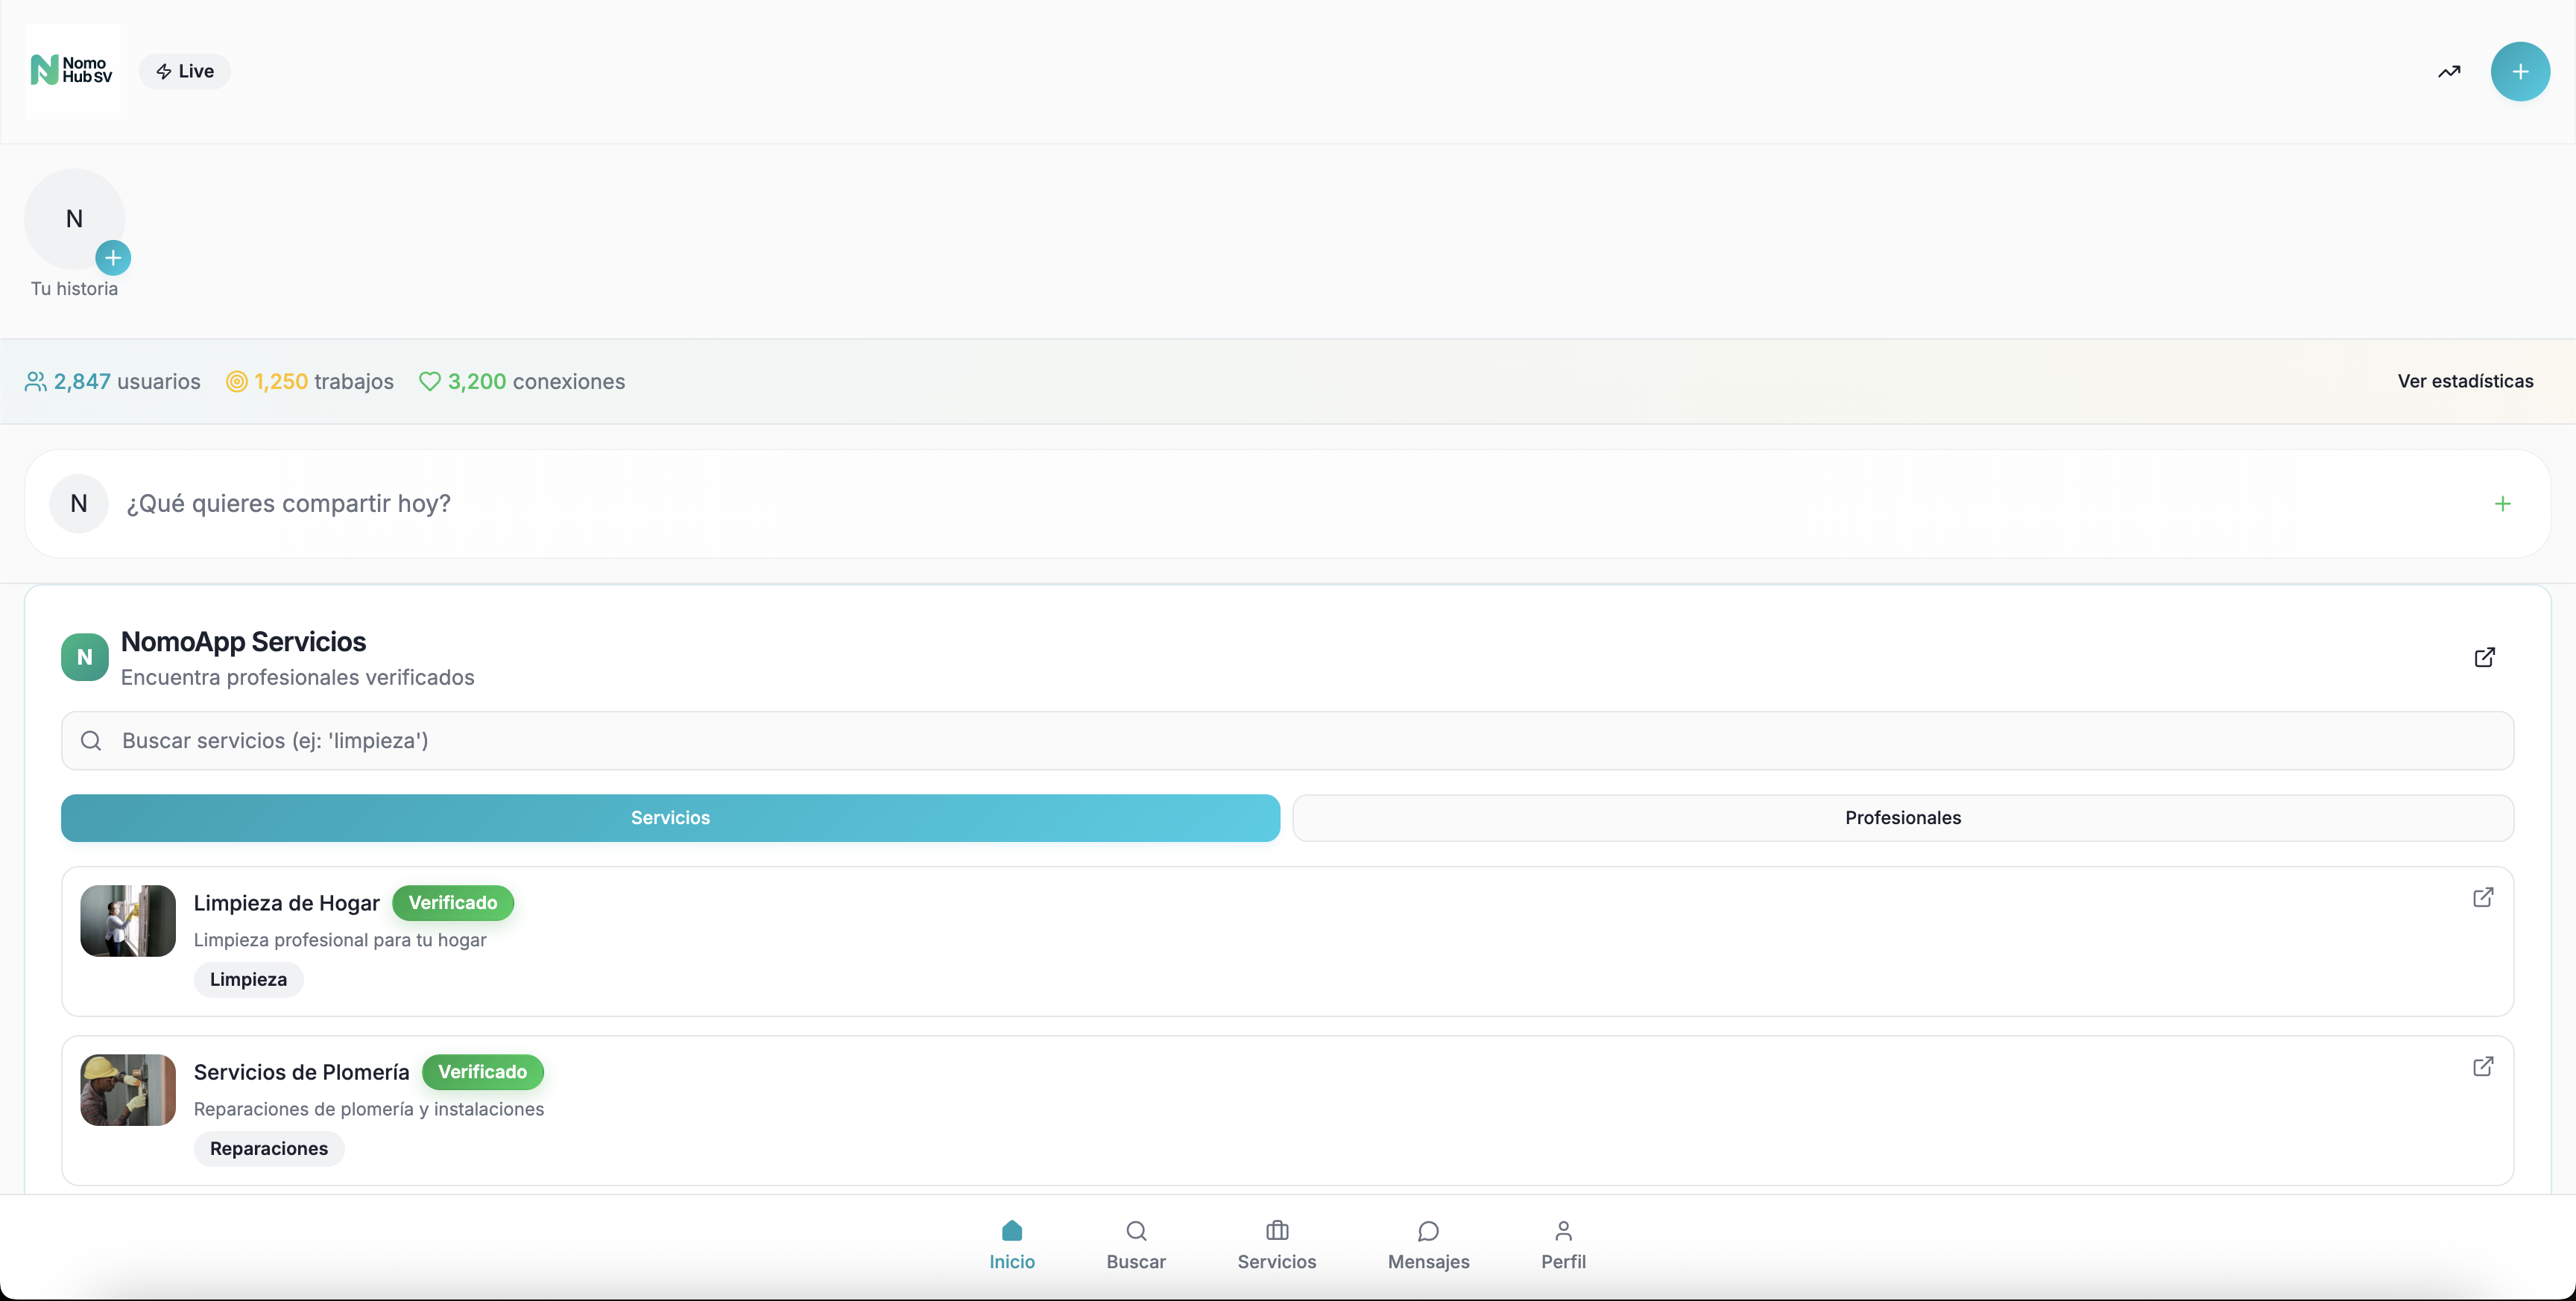
Task: Click Reparaciones de plomería y instalaciones text
Action: [369, 1110]
